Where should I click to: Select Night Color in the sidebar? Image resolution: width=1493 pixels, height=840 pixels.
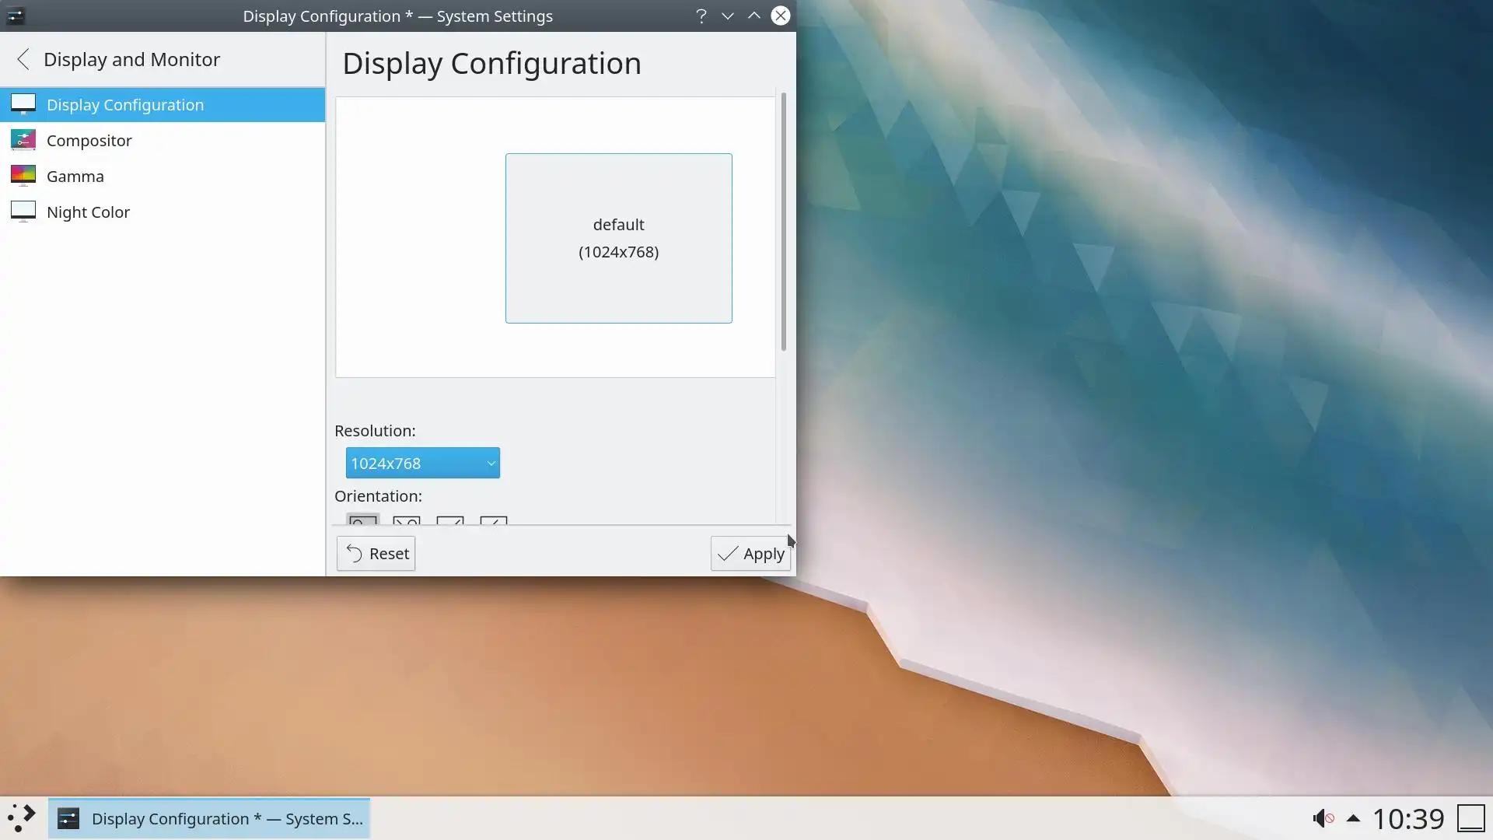88,212
